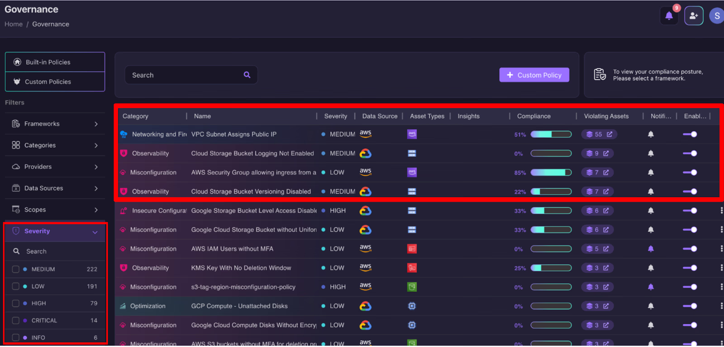Click compliance bar for VPC Subnet Assigns Public IP
This screenshot has height=347, width=724.
click(x=551, y=135)
